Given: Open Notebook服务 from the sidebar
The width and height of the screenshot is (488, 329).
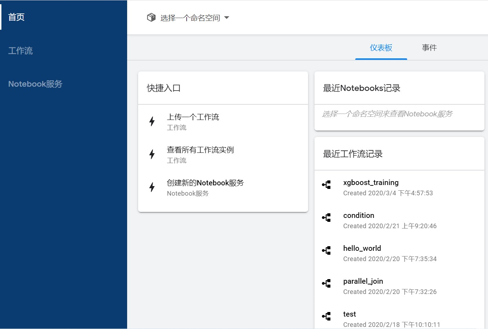Looking at the screenshot, I should tap(35, 84).
